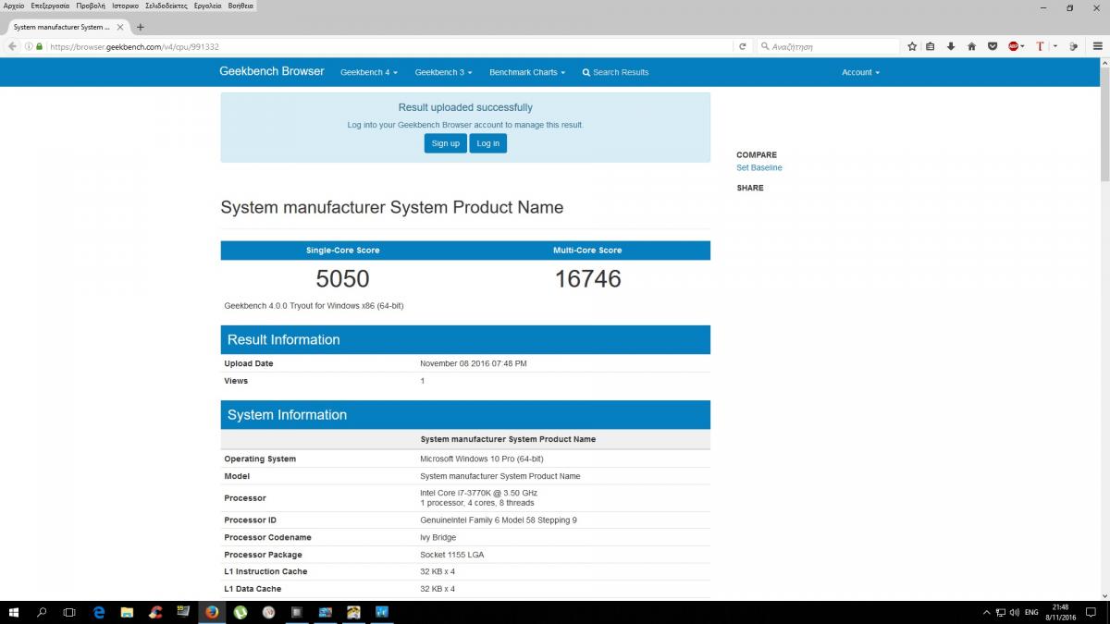Open the downloads arrow icon
The image size is (1110, 624).
[x=951, y=46]
